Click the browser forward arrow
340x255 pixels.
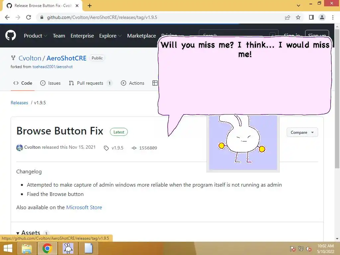pyautogui.click(x=18, y=17)
